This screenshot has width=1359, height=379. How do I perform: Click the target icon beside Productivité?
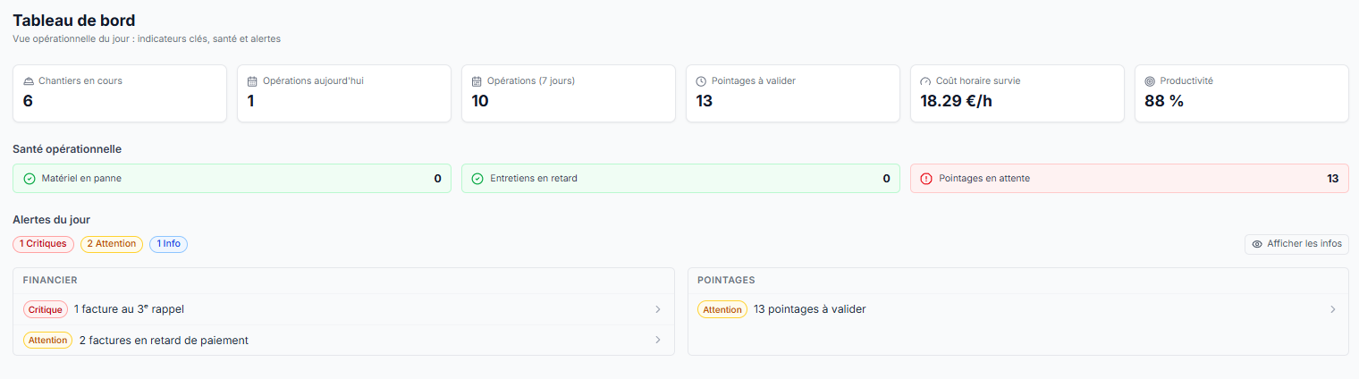click(x=1150, y=80)
